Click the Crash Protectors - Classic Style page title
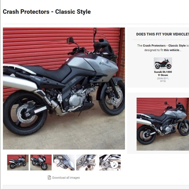Image resolution: width=189 pixels, height=189 pixels. [x=47, y=12]
